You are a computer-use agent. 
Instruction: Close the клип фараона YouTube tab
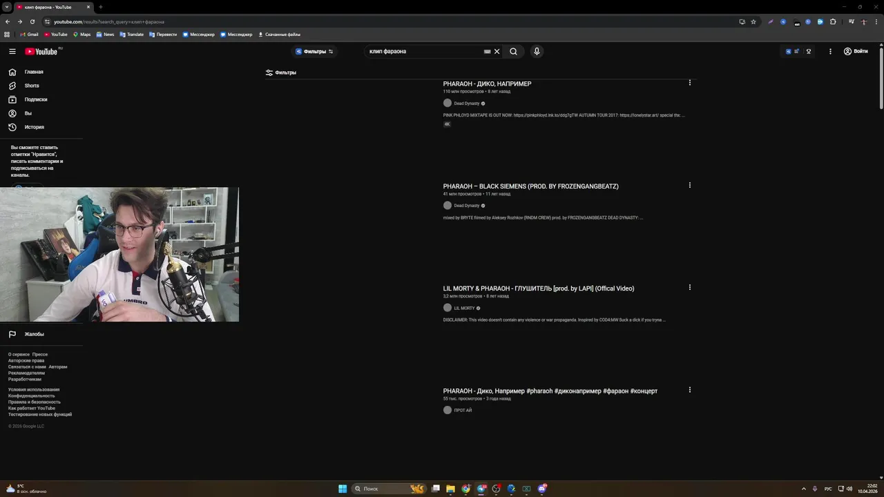pos(88,7)
